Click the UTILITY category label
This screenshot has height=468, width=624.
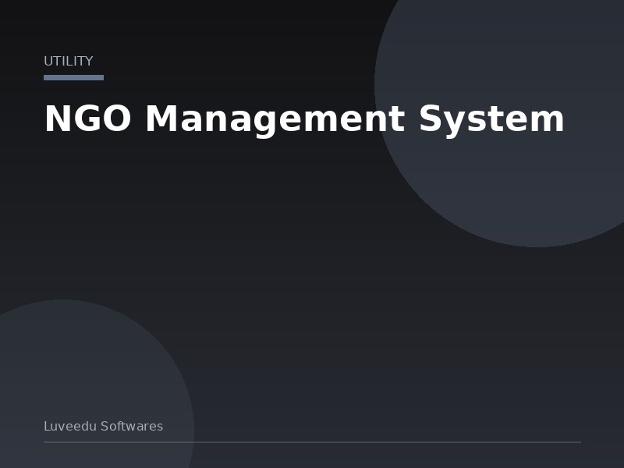tap(68, 62)
